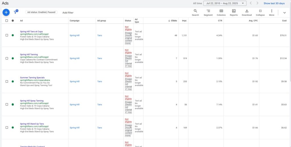The height and width of the screenshot is (147, 291).
Task: Sort by the Campaign column header
Action: [74, 20]
